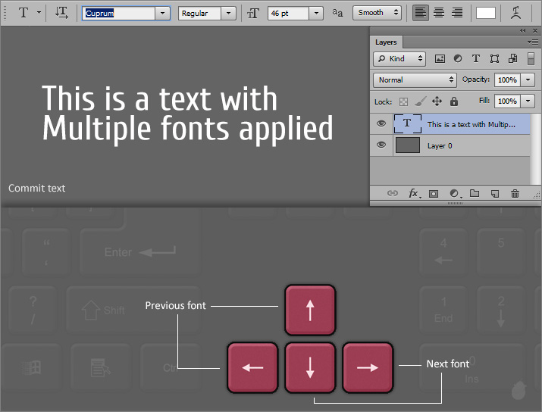542x412 pixels.
Task: Create a new group folder icon
Action: [x=475, y=194]
